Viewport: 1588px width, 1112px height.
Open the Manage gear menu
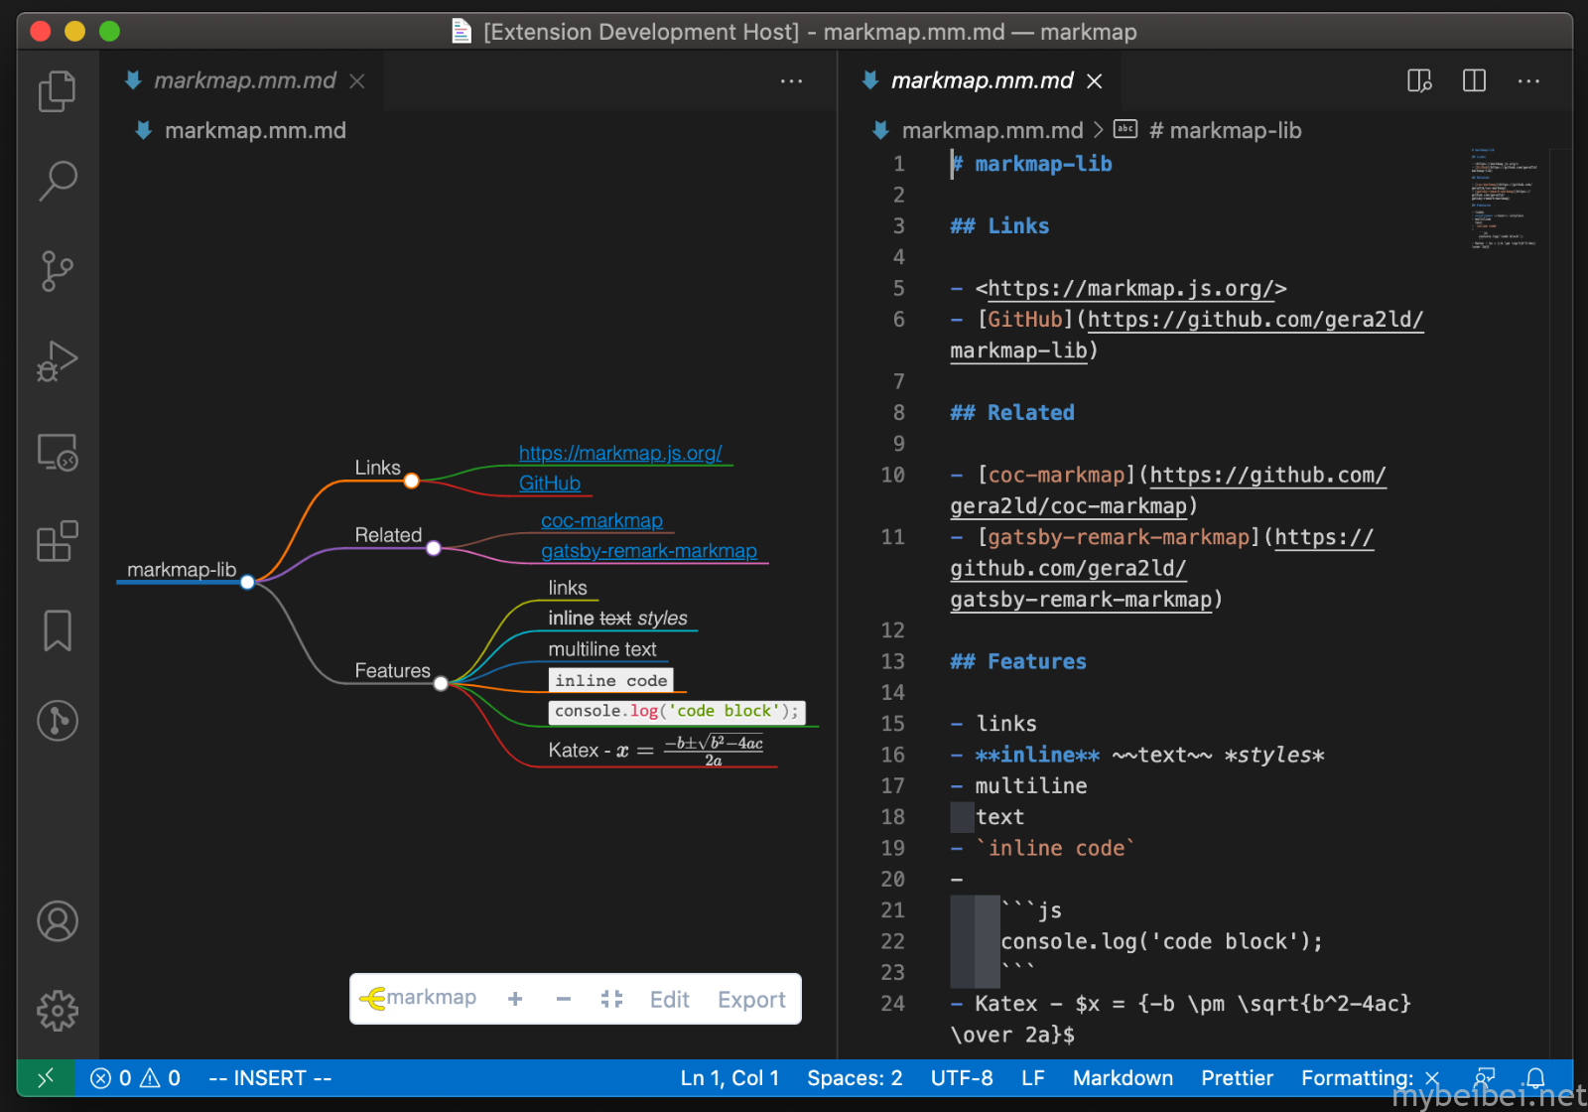[58, 1011]
